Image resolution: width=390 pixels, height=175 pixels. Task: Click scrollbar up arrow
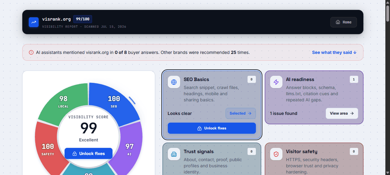coord(388,2)
